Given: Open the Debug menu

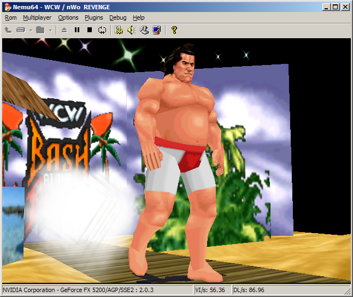Looking at the screenshot, I should click(x=117, y=17).
